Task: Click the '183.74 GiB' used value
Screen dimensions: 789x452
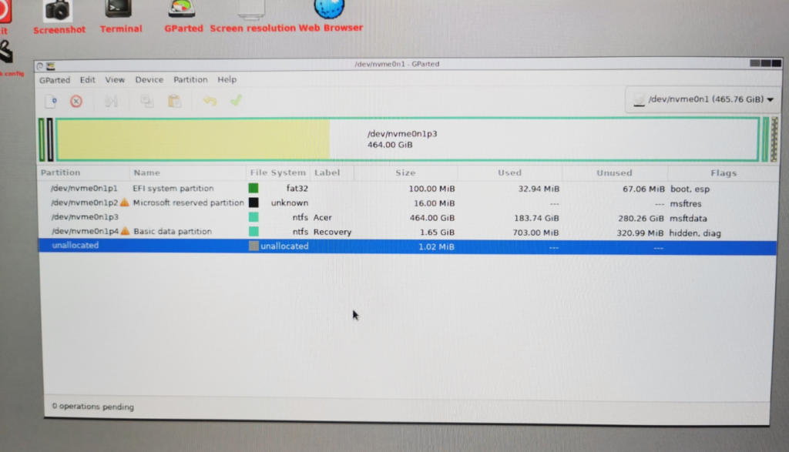Action: pos(536,218)
